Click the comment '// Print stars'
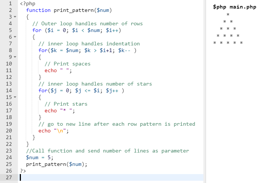This screenshot has height=183, width=259. 66,104
